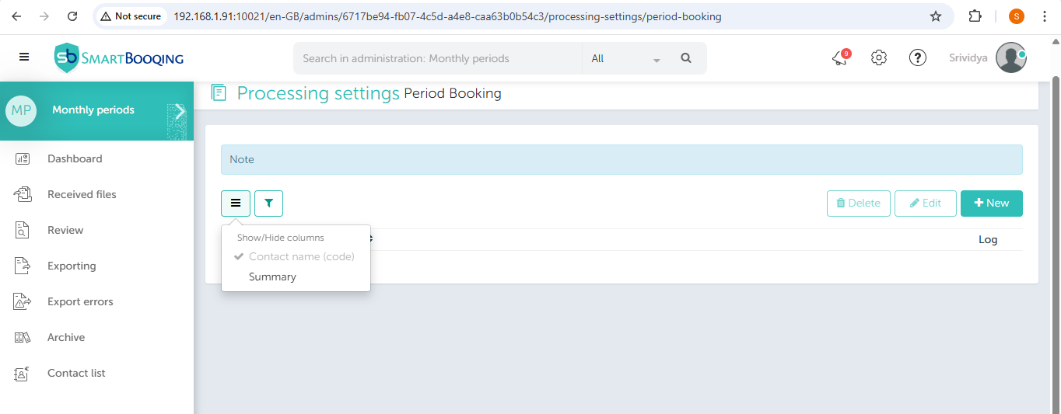Click the search in administration field
This screenshot has height=414, width=1061.
pyautogui.click(x=437, y=58)
